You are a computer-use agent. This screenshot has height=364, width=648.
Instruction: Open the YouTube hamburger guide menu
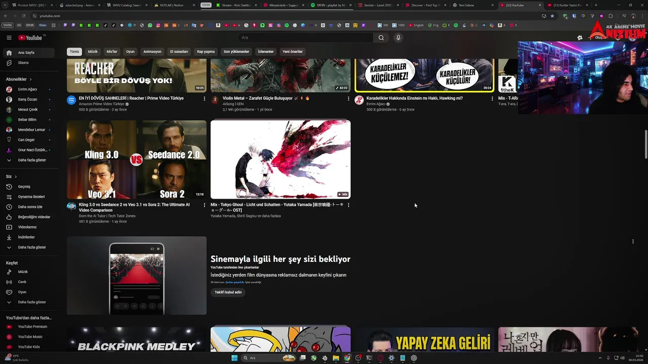pyautogui.click(x=9, y=37)
